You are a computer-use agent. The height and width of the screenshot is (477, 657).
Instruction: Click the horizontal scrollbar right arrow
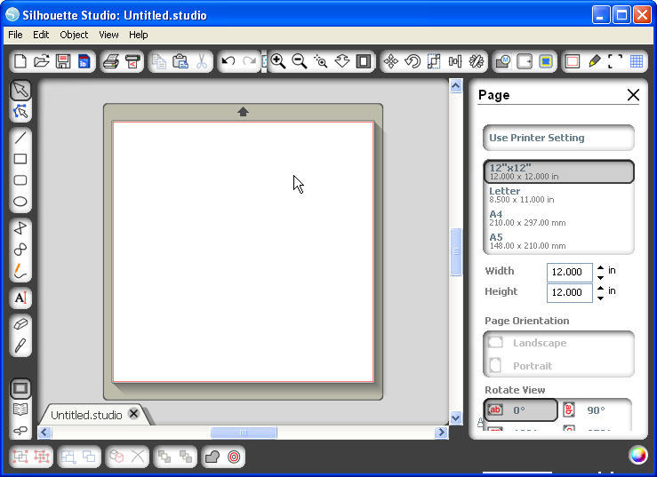441,433
